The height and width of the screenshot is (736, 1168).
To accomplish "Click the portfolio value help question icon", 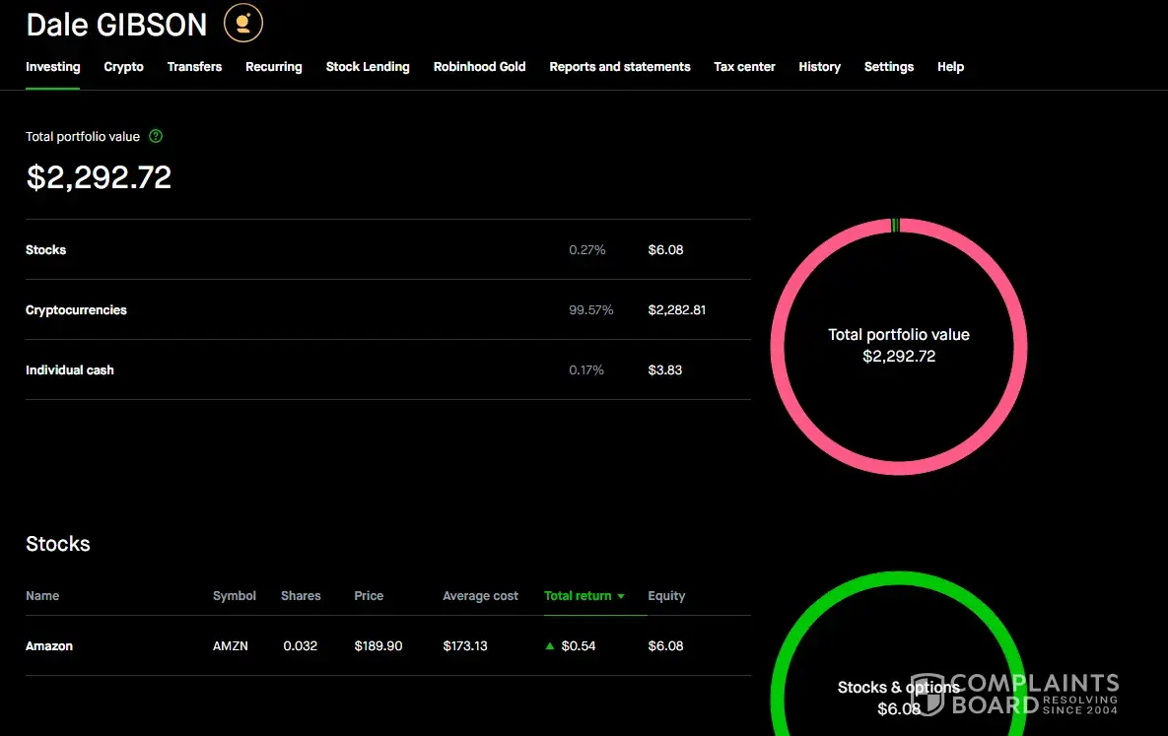I will (x=156, y=136).
